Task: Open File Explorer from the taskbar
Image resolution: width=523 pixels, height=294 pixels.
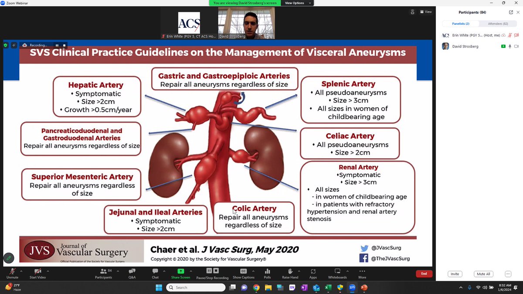Action: pos(268,287)
